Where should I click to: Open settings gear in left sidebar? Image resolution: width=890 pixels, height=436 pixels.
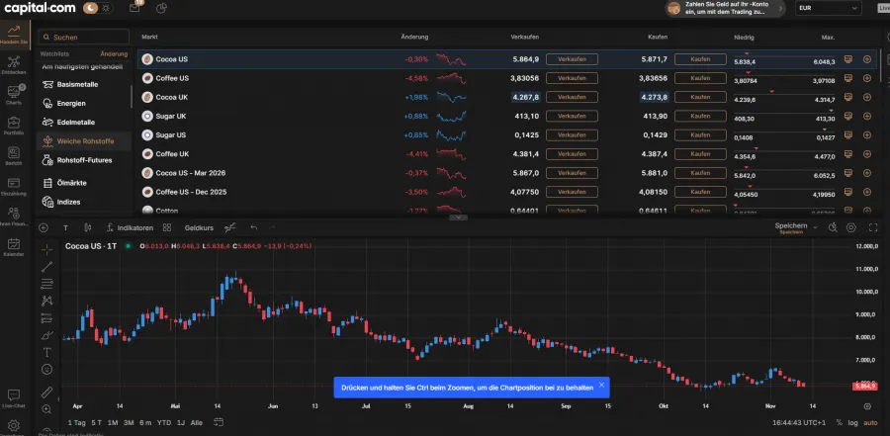[x=14, y=425]
